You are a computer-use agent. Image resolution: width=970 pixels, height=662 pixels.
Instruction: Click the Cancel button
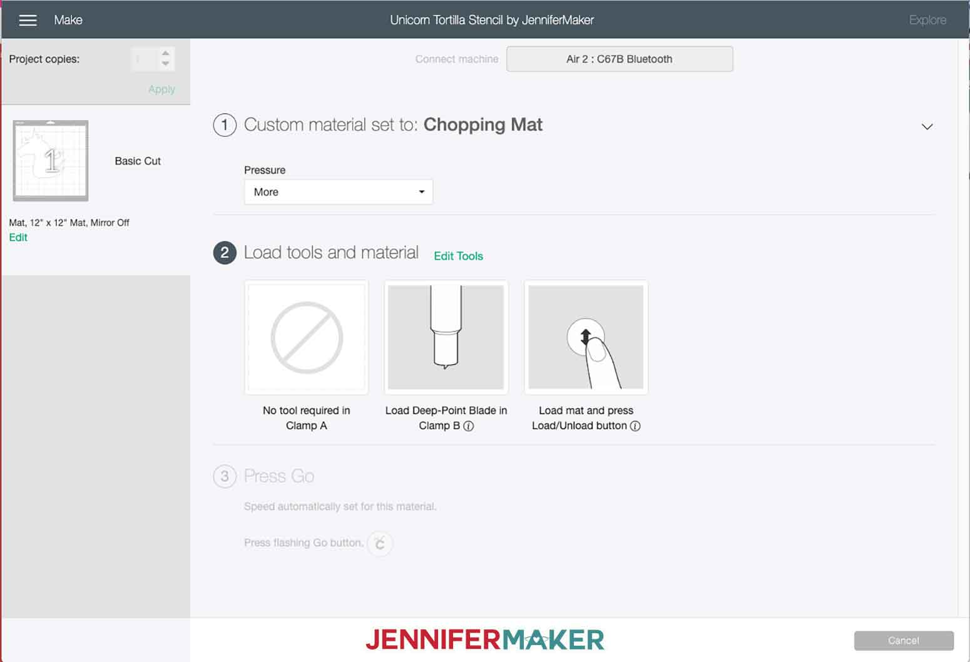pyautogui.click(x=904, y=640)
